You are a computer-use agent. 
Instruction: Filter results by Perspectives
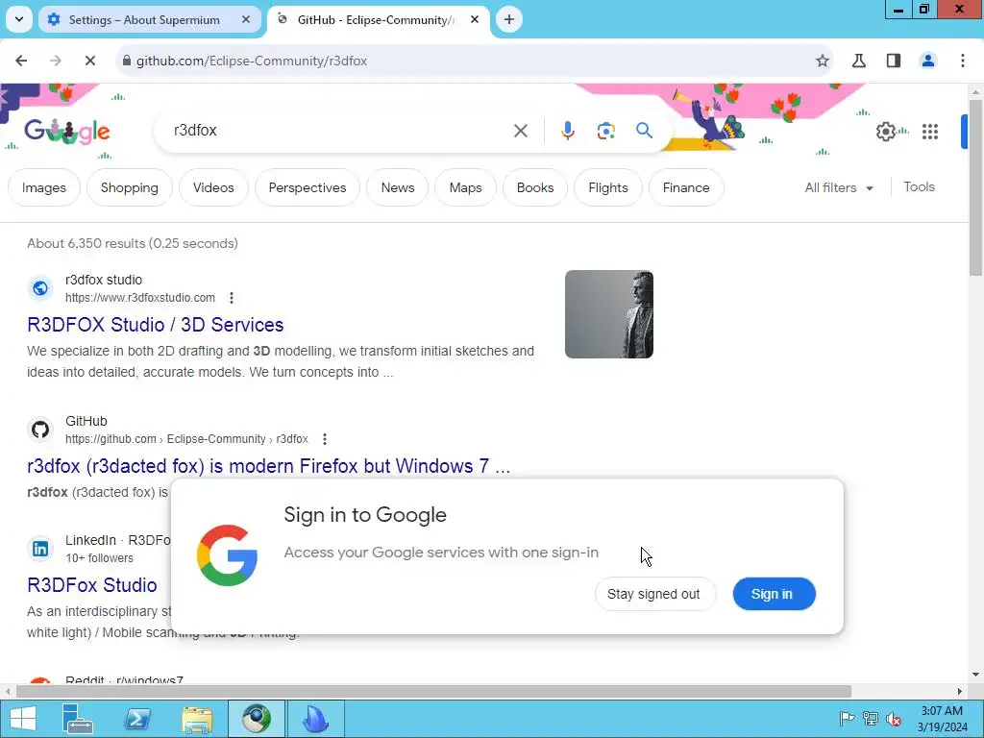tap(307, 187)
